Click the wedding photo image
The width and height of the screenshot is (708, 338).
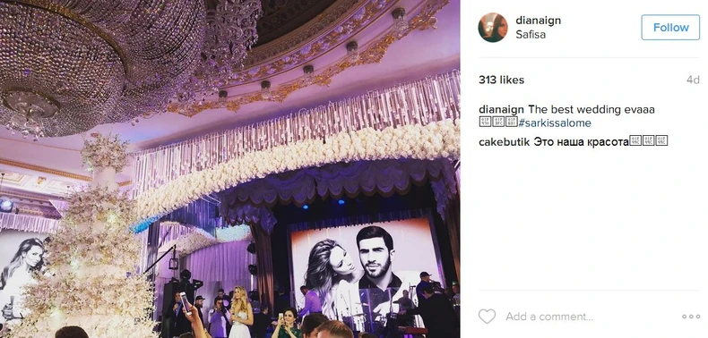pos(229,169)
